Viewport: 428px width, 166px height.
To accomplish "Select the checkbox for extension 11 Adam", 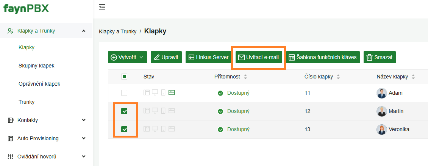I will (x=124, y=93).
